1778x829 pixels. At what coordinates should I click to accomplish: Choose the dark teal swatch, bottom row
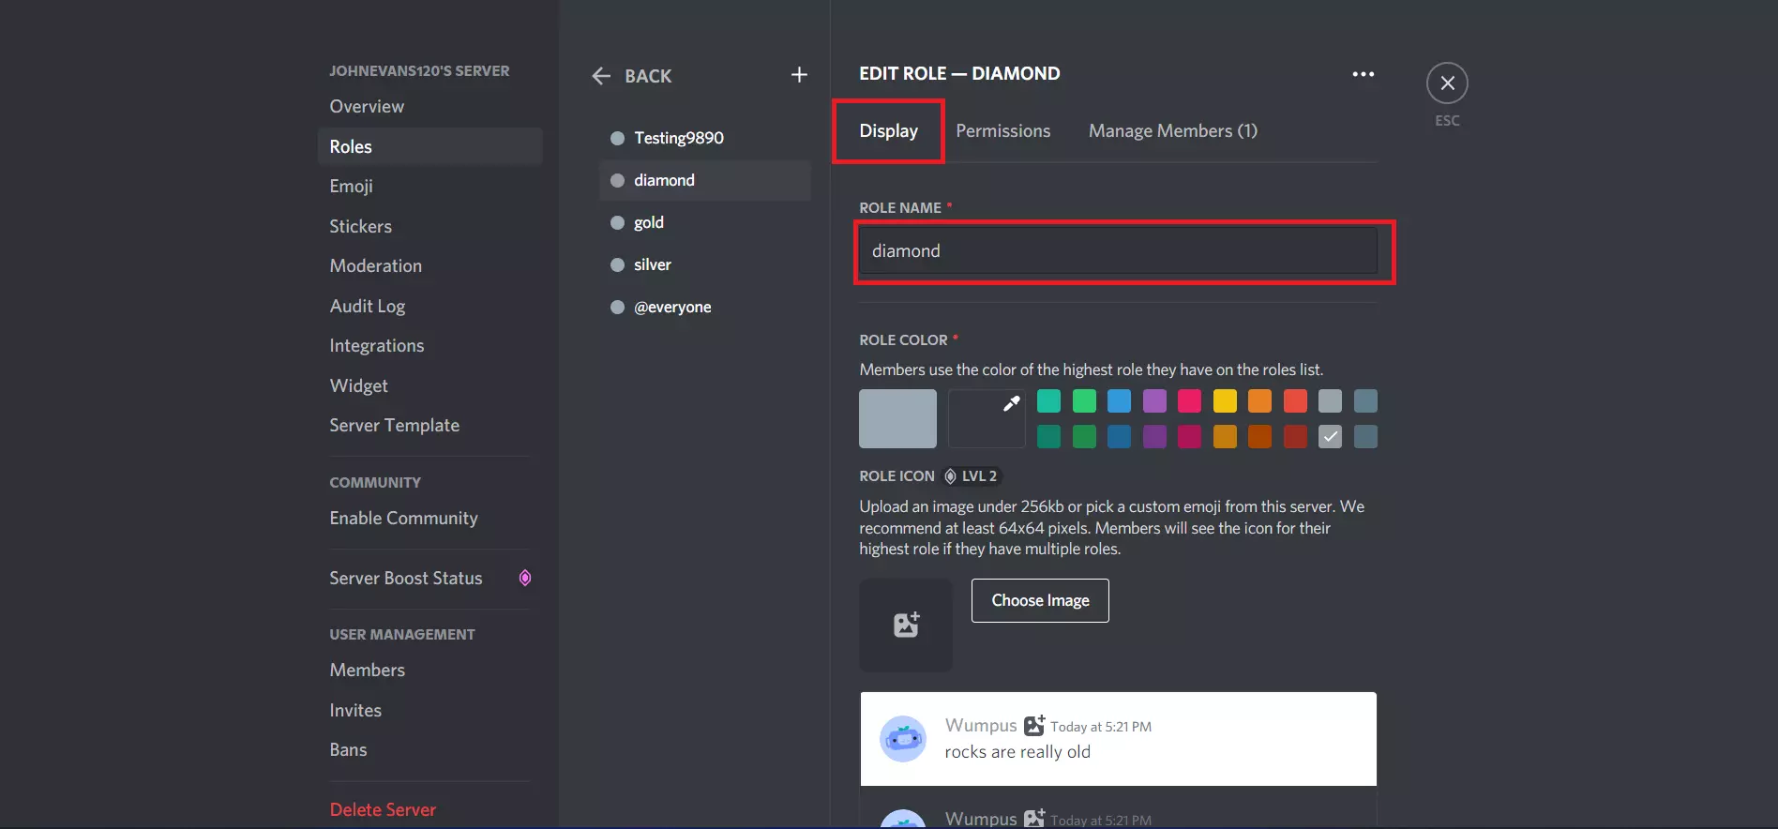[1049, 436]
